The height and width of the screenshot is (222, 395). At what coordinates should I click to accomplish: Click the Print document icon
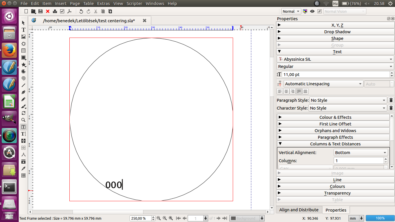tap(55, 12)
